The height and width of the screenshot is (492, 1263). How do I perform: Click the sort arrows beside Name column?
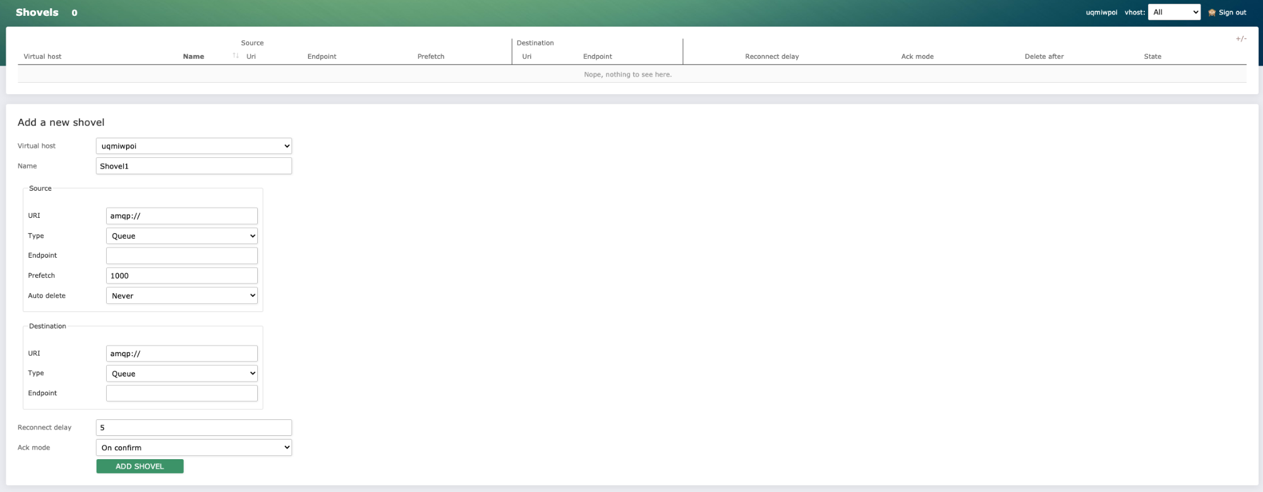pos(236,56)
